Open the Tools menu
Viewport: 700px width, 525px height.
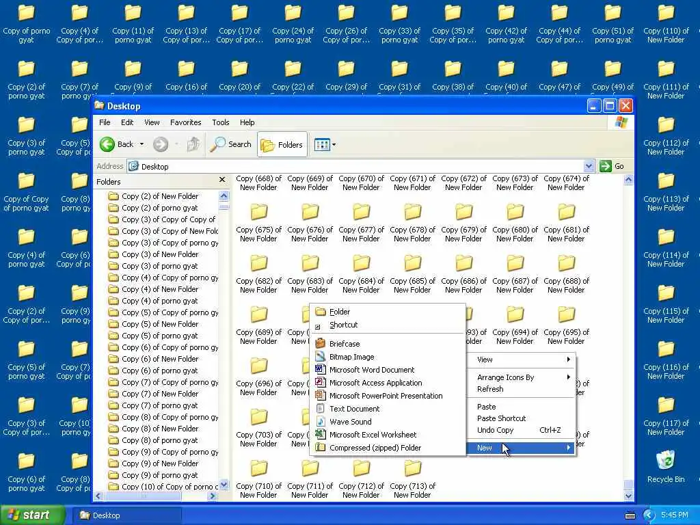point(221,122)
